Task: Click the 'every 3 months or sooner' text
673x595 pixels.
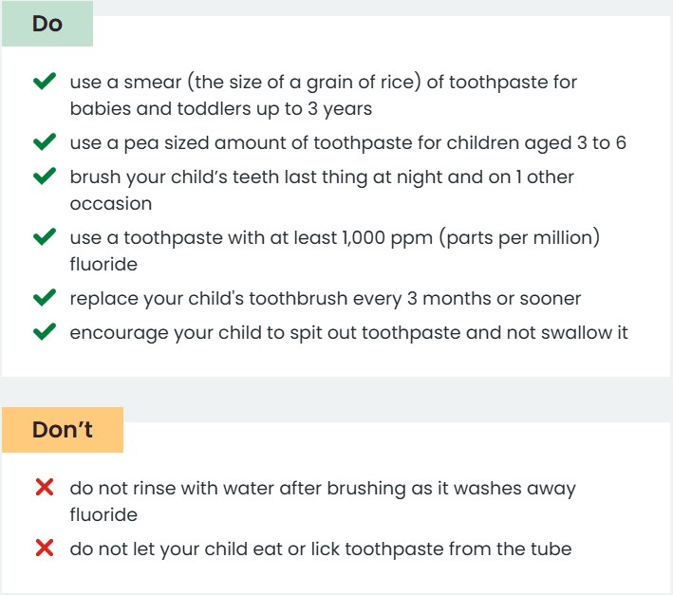Action: (x=326, y=299)
